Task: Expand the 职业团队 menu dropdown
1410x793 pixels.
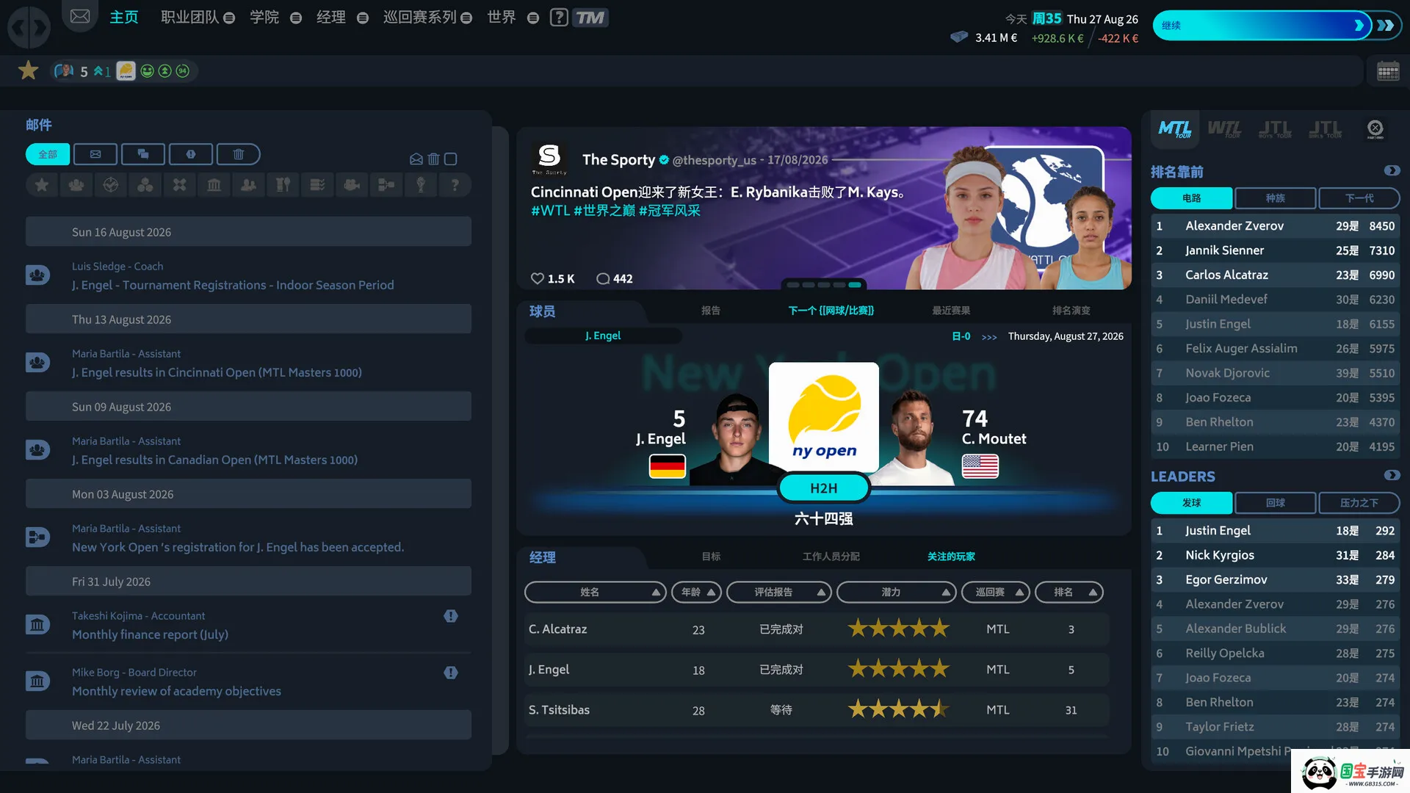Action: [229, 18]
